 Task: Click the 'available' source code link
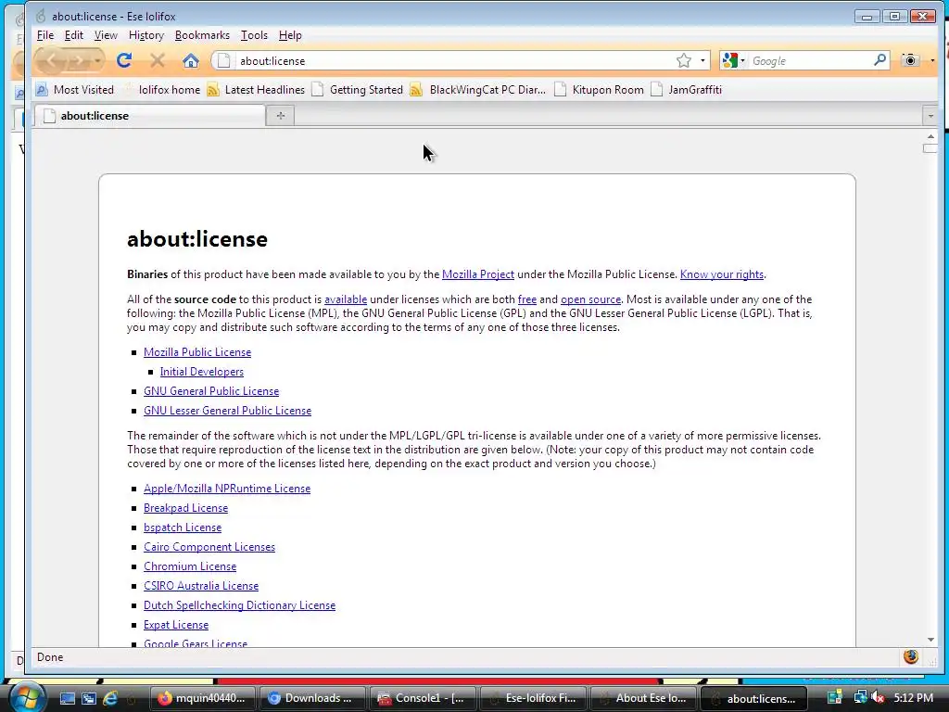[346, 299]
